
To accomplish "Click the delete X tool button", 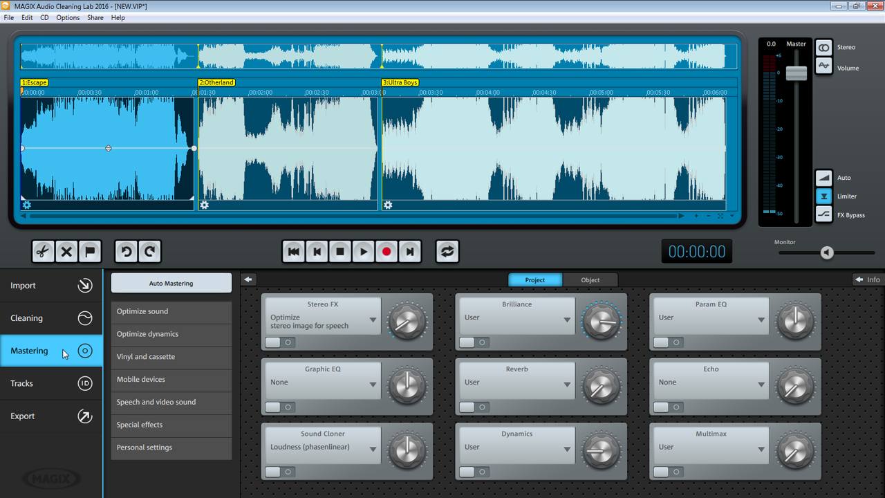I will click(66, 252).
